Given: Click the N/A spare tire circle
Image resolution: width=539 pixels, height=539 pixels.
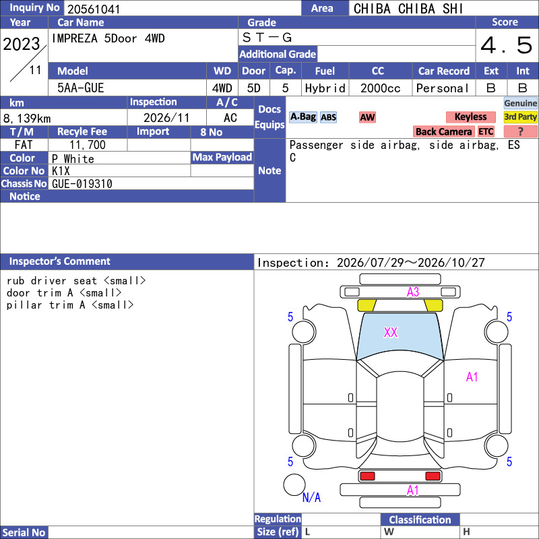Looking at the screenshot, I should pyautogui.click(x=294, y=484).
